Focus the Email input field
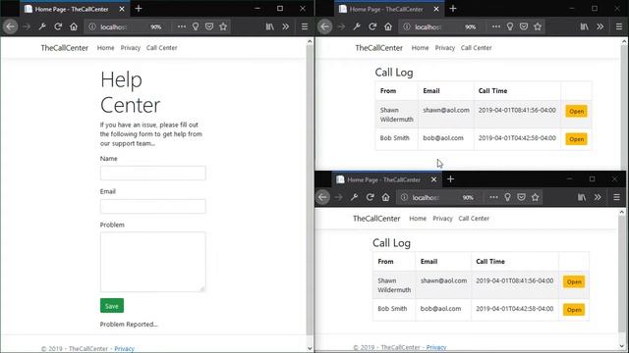629x353 pixels. click(153, 207)
